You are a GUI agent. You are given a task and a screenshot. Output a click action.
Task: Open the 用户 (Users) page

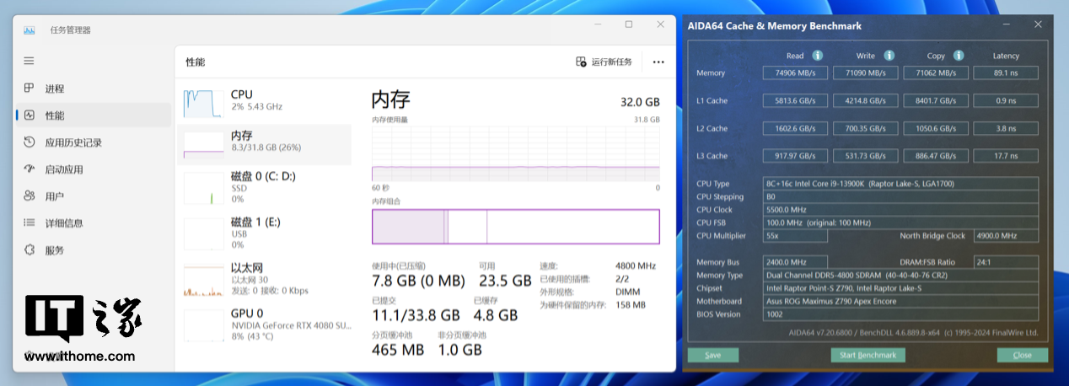tap(54, 196)
